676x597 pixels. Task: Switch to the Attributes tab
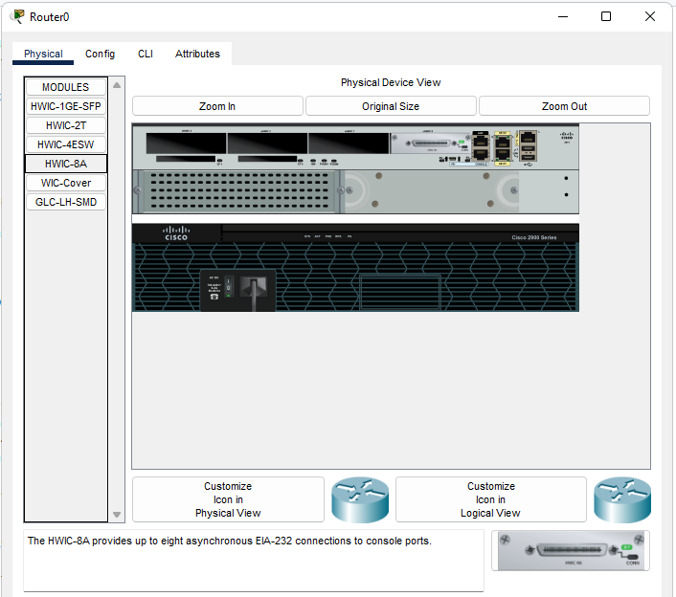(x=197, y=54)
